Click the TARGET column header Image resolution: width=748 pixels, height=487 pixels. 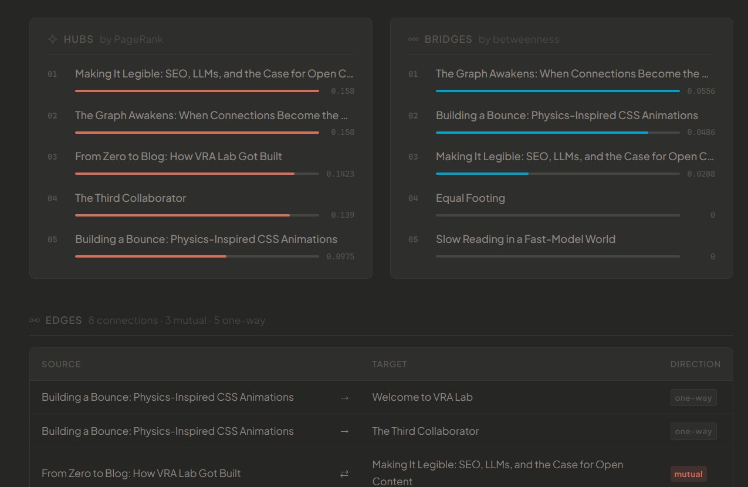[x=390, y=364]
